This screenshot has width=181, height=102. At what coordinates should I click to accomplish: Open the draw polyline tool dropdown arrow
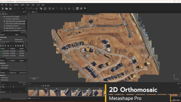34,8
